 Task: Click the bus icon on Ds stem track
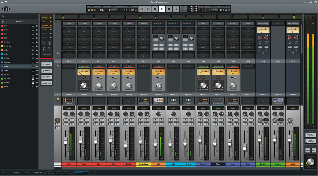coord(33,79)
